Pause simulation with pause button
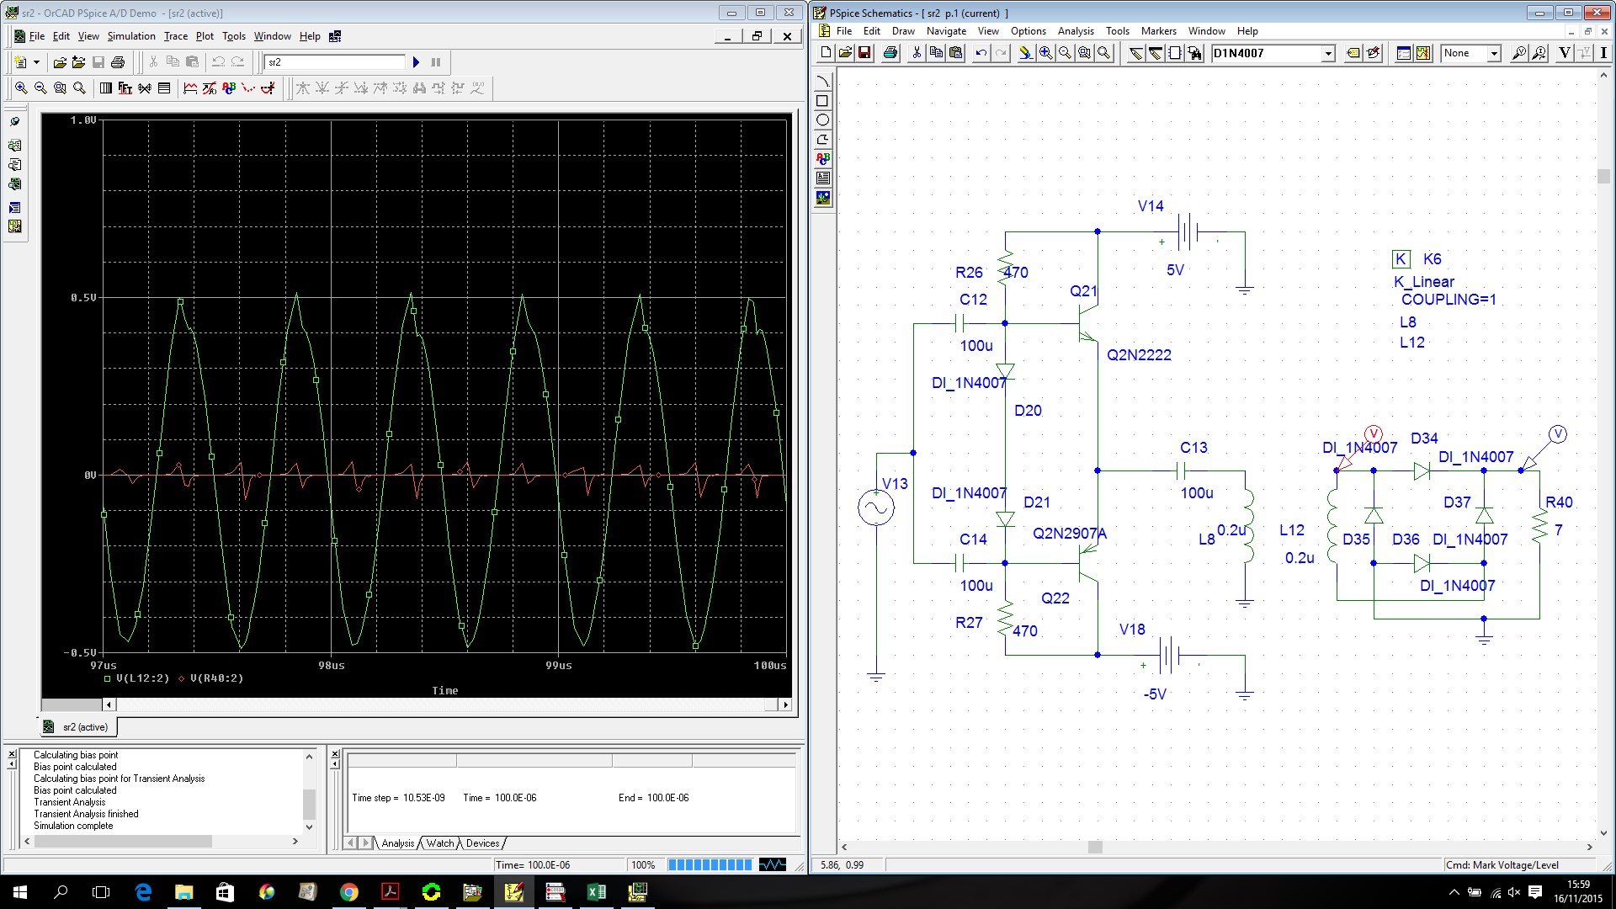The width and height of the screenshot is (1616, 909). tap(436, 62)
